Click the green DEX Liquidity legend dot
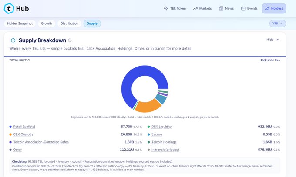 (x=149, y=127)
